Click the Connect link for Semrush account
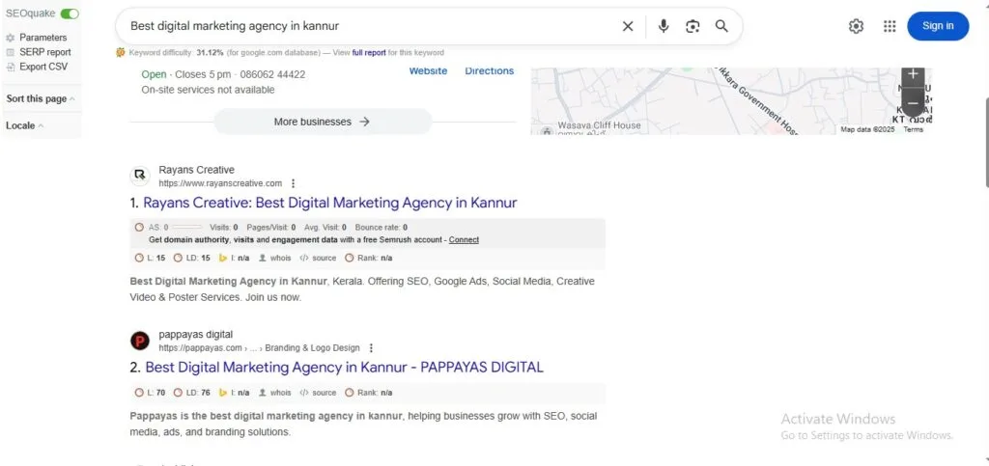989x466 pixels. point(464,240)
